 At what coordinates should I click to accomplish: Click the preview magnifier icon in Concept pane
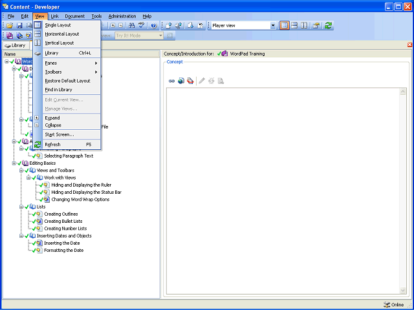point(221,81)
